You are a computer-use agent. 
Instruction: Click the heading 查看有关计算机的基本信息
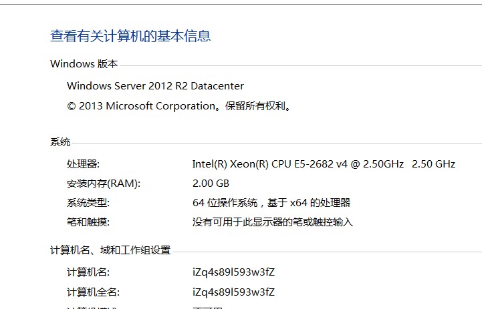click(130, 36)
